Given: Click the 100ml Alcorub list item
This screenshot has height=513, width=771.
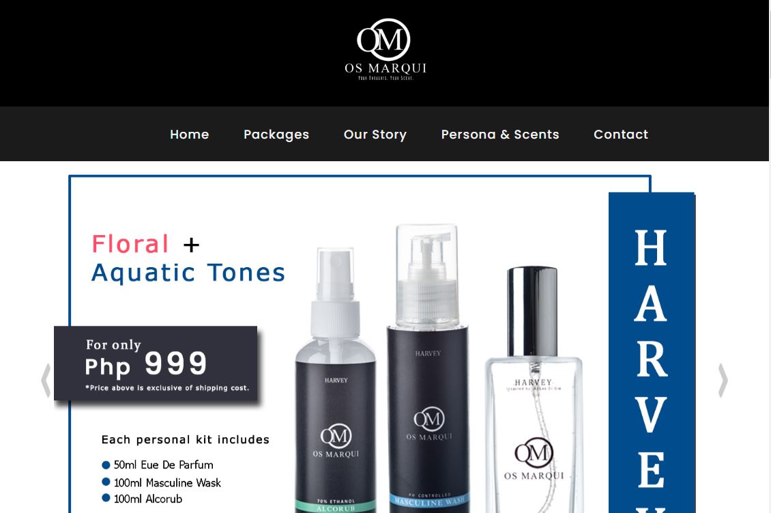Looking at the screenshot, I should click(x=142, y=499).
